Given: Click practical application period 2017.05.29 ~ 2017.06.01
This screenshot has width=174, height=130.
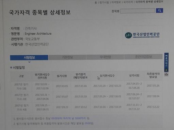Looking at the screenshot, I should (107, 96).
